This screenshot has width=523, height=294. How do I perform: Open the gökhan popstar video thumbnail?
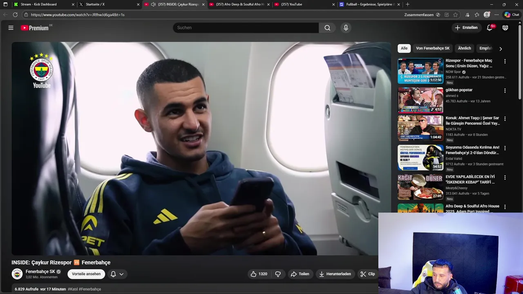click(420, 100)
